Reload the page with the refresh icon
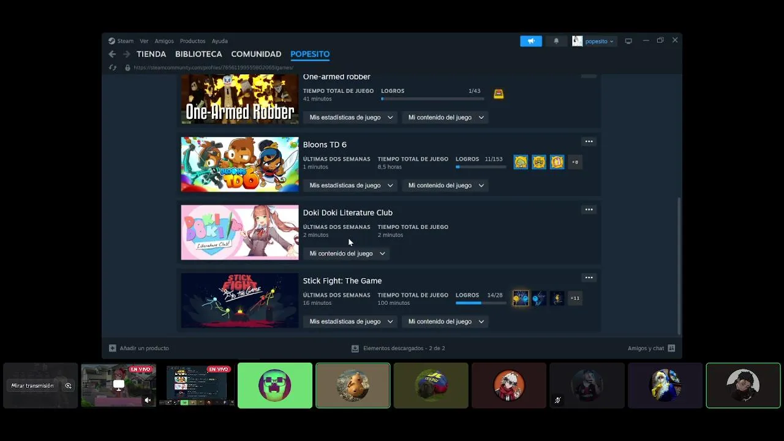Viewport: 784px width, 441px height. [113, 67]
